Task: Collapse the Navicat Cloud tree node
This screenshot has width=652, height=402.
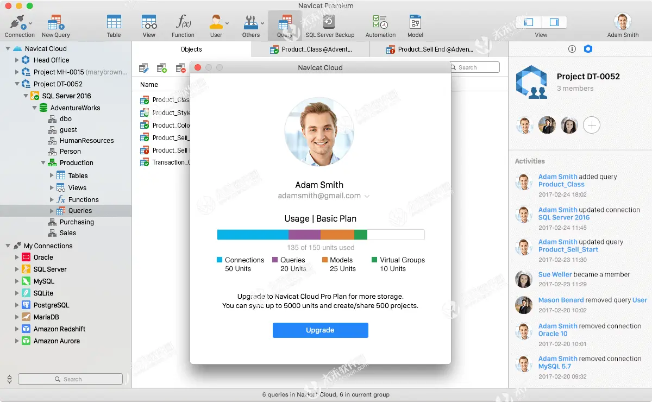Action: coord(8,49)
